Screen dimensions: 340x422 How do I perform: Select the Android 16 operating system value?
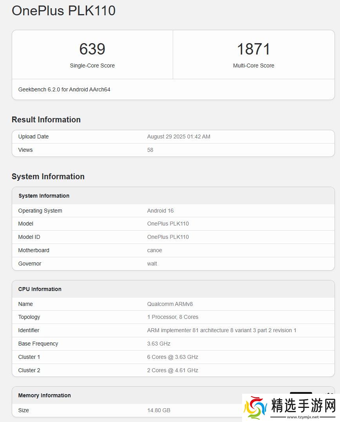(x=160, y=211)
